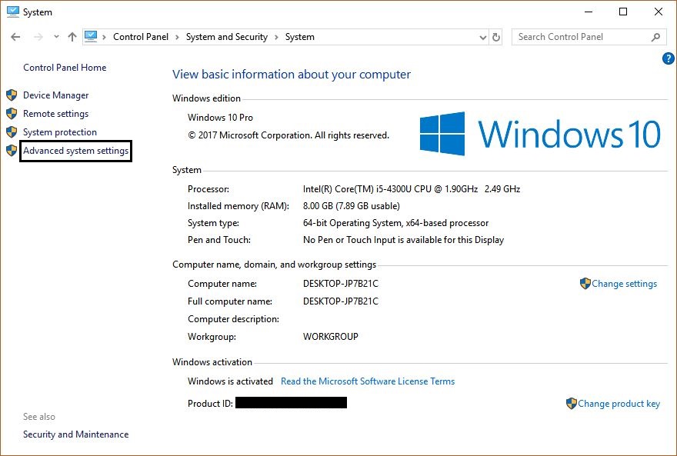
Task: Select the Windows is activated text
Action: (230, 381)
